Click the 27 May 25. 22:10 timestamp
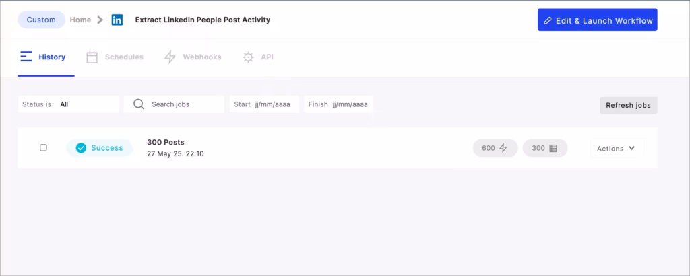Viewport: 690px width, 276px height. [175, 154]
